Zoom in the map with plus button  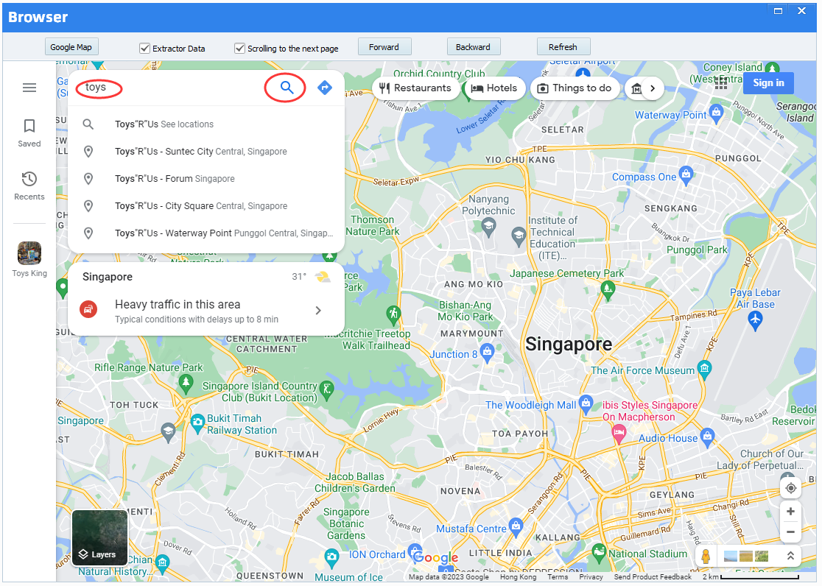[x=790, y=512]
